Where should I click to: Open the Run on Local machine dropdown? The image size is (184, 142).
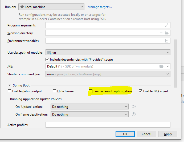(x=51, y=7)
